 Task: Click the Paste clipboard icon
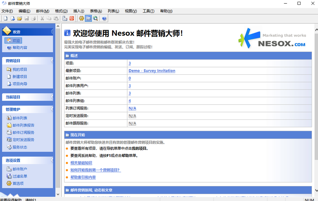click(56, 18)
